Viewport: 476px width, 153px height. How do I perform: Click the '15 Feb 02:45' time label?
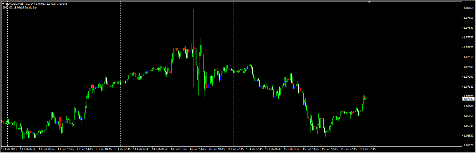[x=254, y=149]
